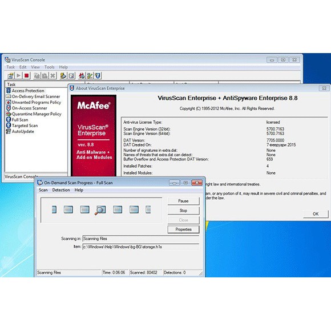Click the On-Demand Scan Progress title bar icon
The image size is (331, 331).
tap(40, 183)
